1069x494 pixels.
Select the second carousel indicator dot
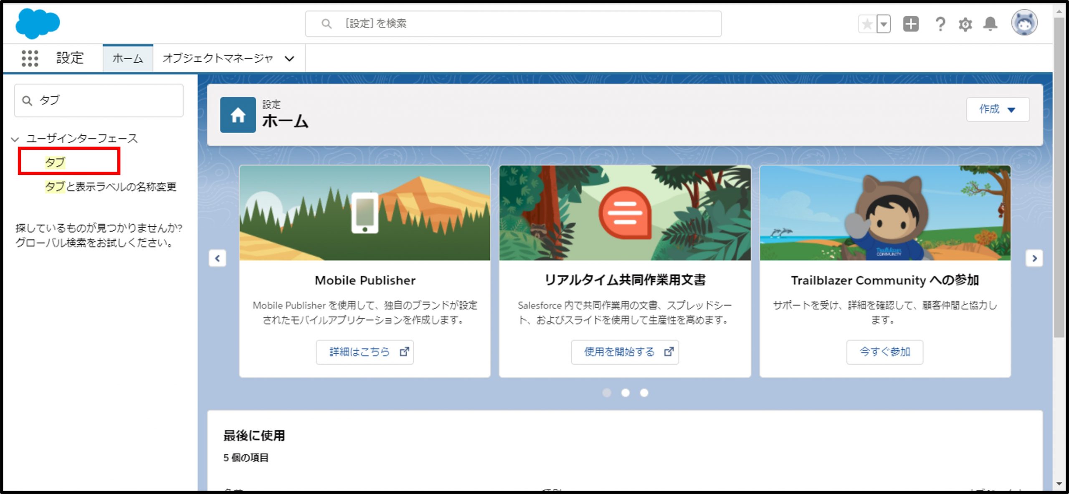[x=625, y=393]
